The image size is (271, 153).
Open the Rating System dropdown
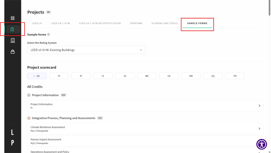click(x=86, y=50)
